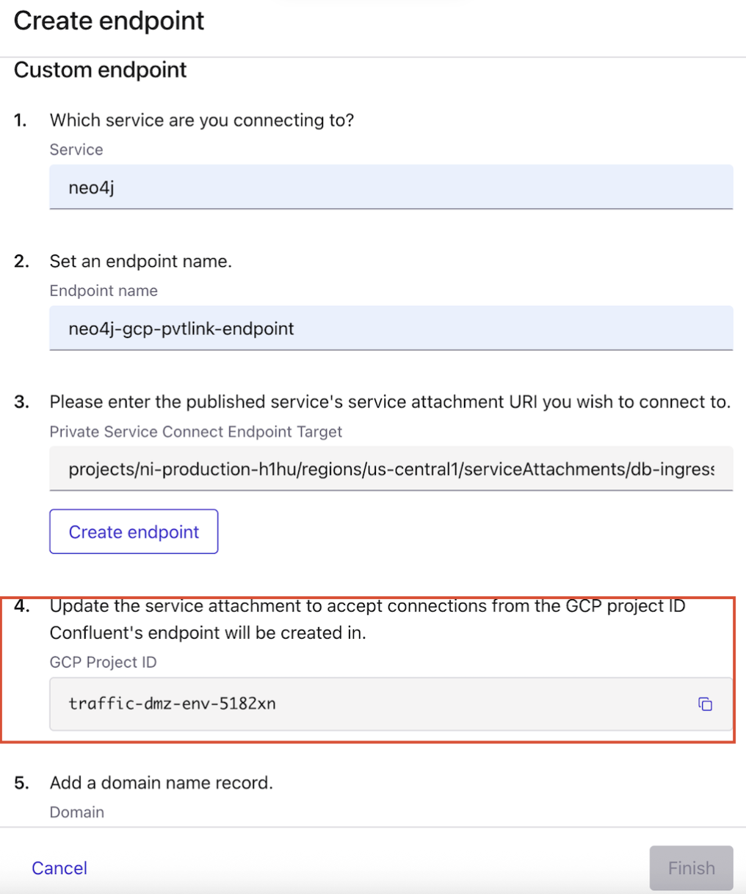This screenshot has width=746, height=894.
Task: Click the Service field showing neo4j
Action: [x=391, y=187]
